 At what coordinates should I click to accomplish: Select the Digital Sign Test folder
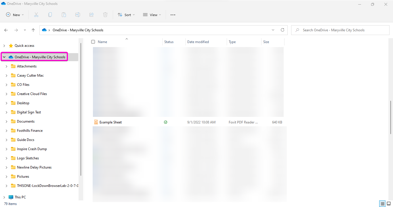click(x=29, y=112)
